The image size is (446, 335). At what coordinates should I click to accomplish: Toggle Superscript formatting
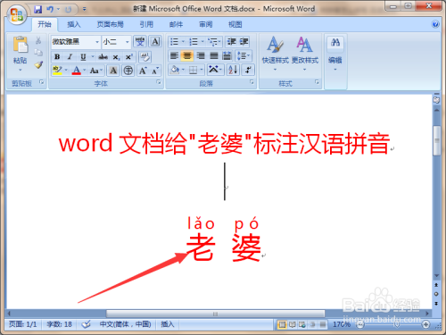[128, 56]
